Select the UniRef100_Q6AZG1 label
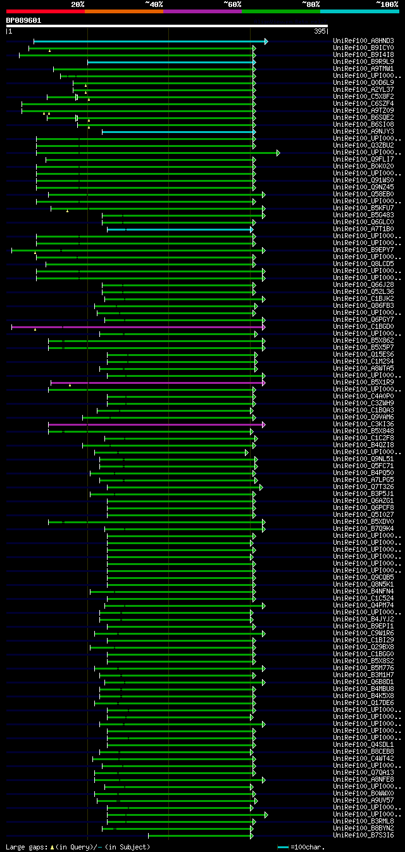Screen dimensions: 405x852 [x=363, y=501]
